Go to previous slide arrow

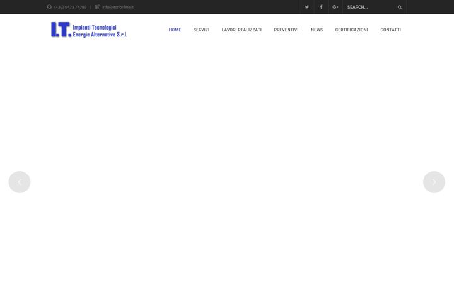(20, 182)
